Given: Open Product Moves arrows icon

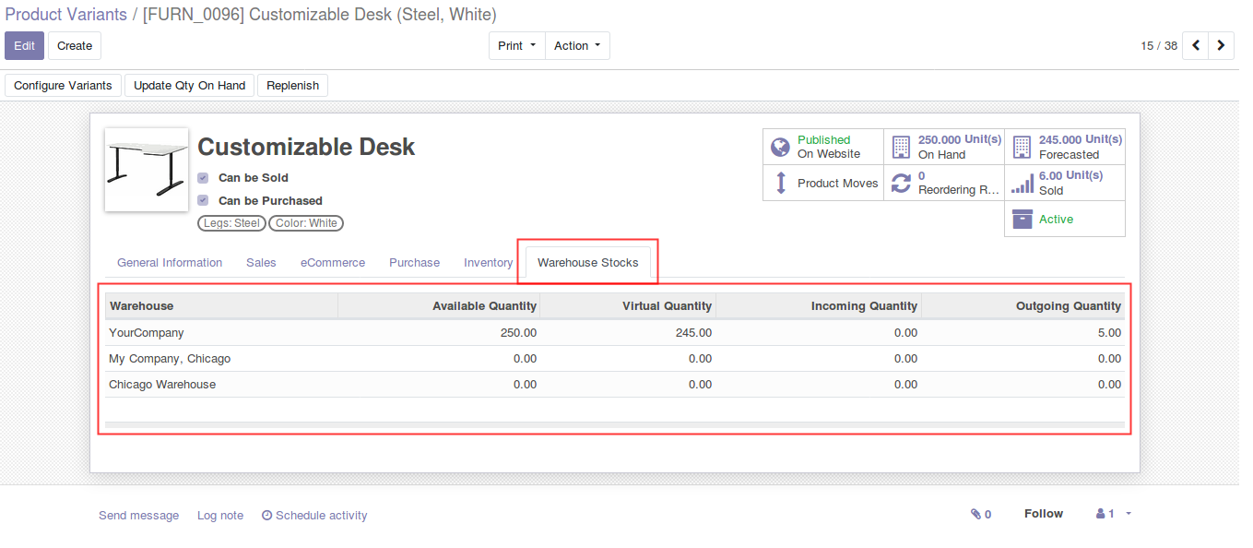Looking at the screenshot, I should click(x=781, y=183).
